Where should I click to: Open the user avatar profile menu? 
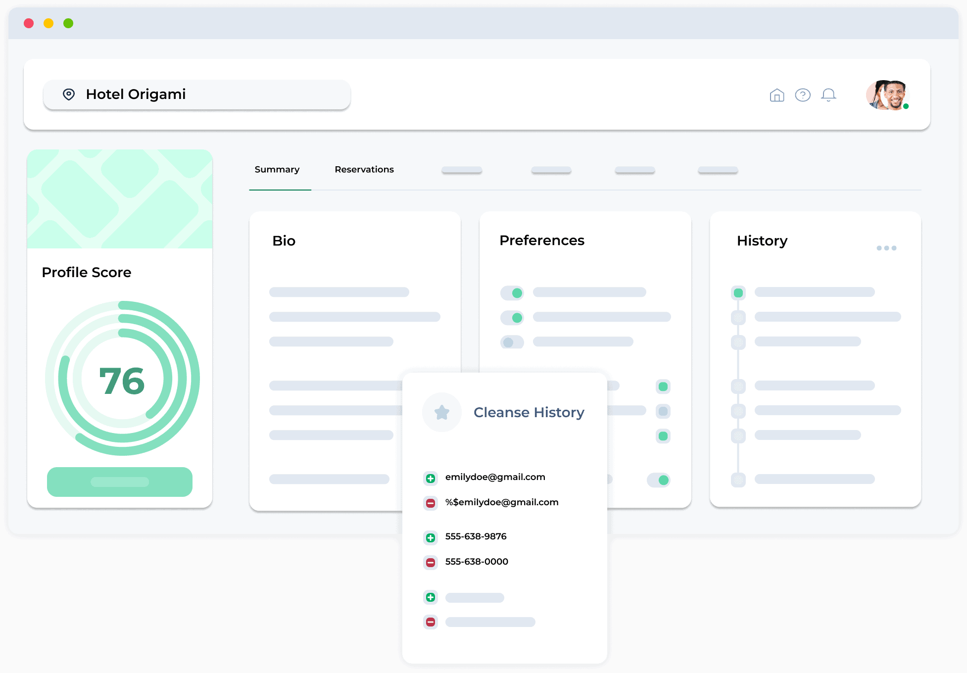888,95
